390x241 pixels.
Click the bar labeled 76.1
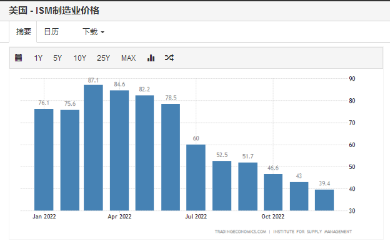(x=44, y=160)
